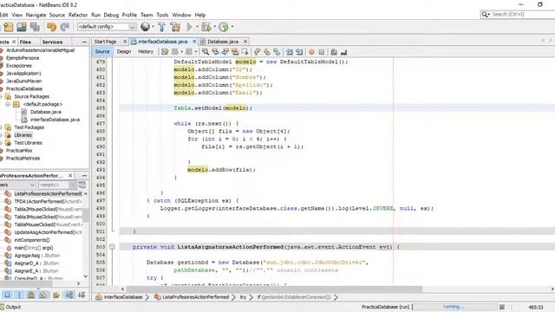555x312 pixels.
Task: Switch to the Database.java editor tab
Action: tap(223, 42)
